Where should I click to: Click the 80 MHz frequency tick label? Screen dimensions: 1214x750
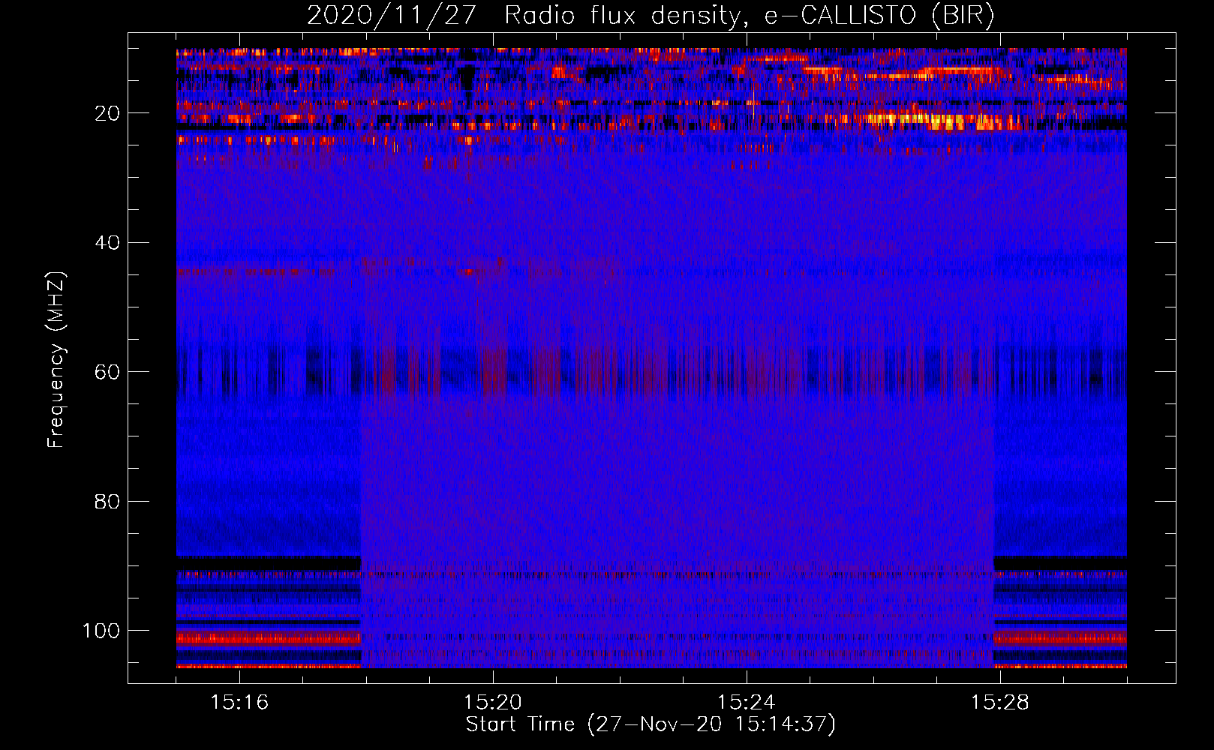click(107, 502)
